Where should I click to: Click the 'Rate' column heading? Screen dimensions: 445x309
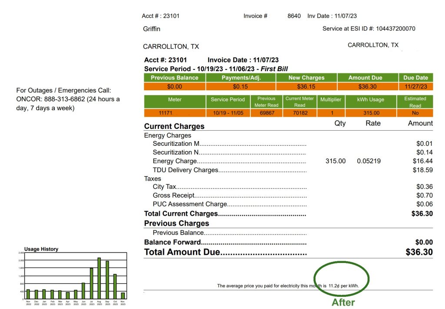(373, 123)
